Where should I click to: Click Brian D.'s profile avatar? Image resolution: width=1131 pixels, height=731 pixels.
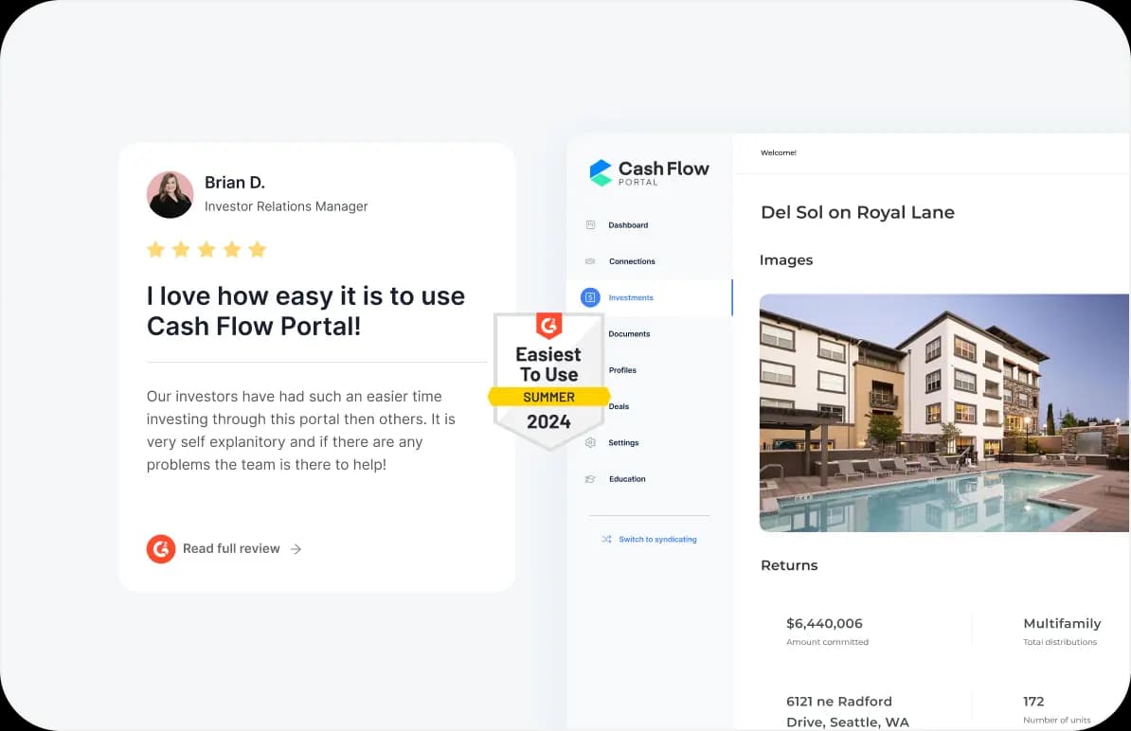point(171,194)
